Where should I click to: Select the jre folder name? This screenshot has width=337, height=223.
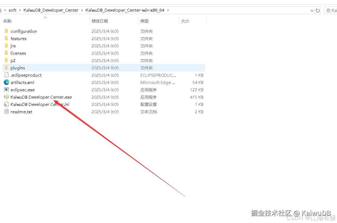13,46
